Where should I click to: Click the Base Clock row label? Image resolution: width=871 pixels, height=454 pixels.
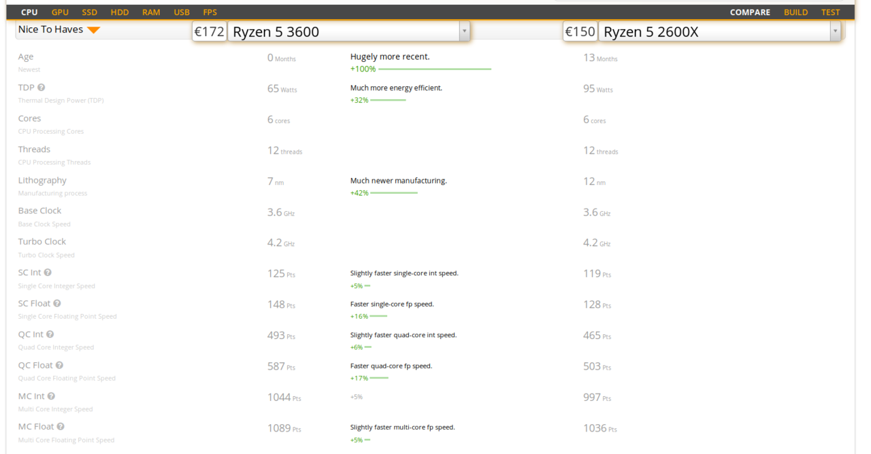click(39, 211)
